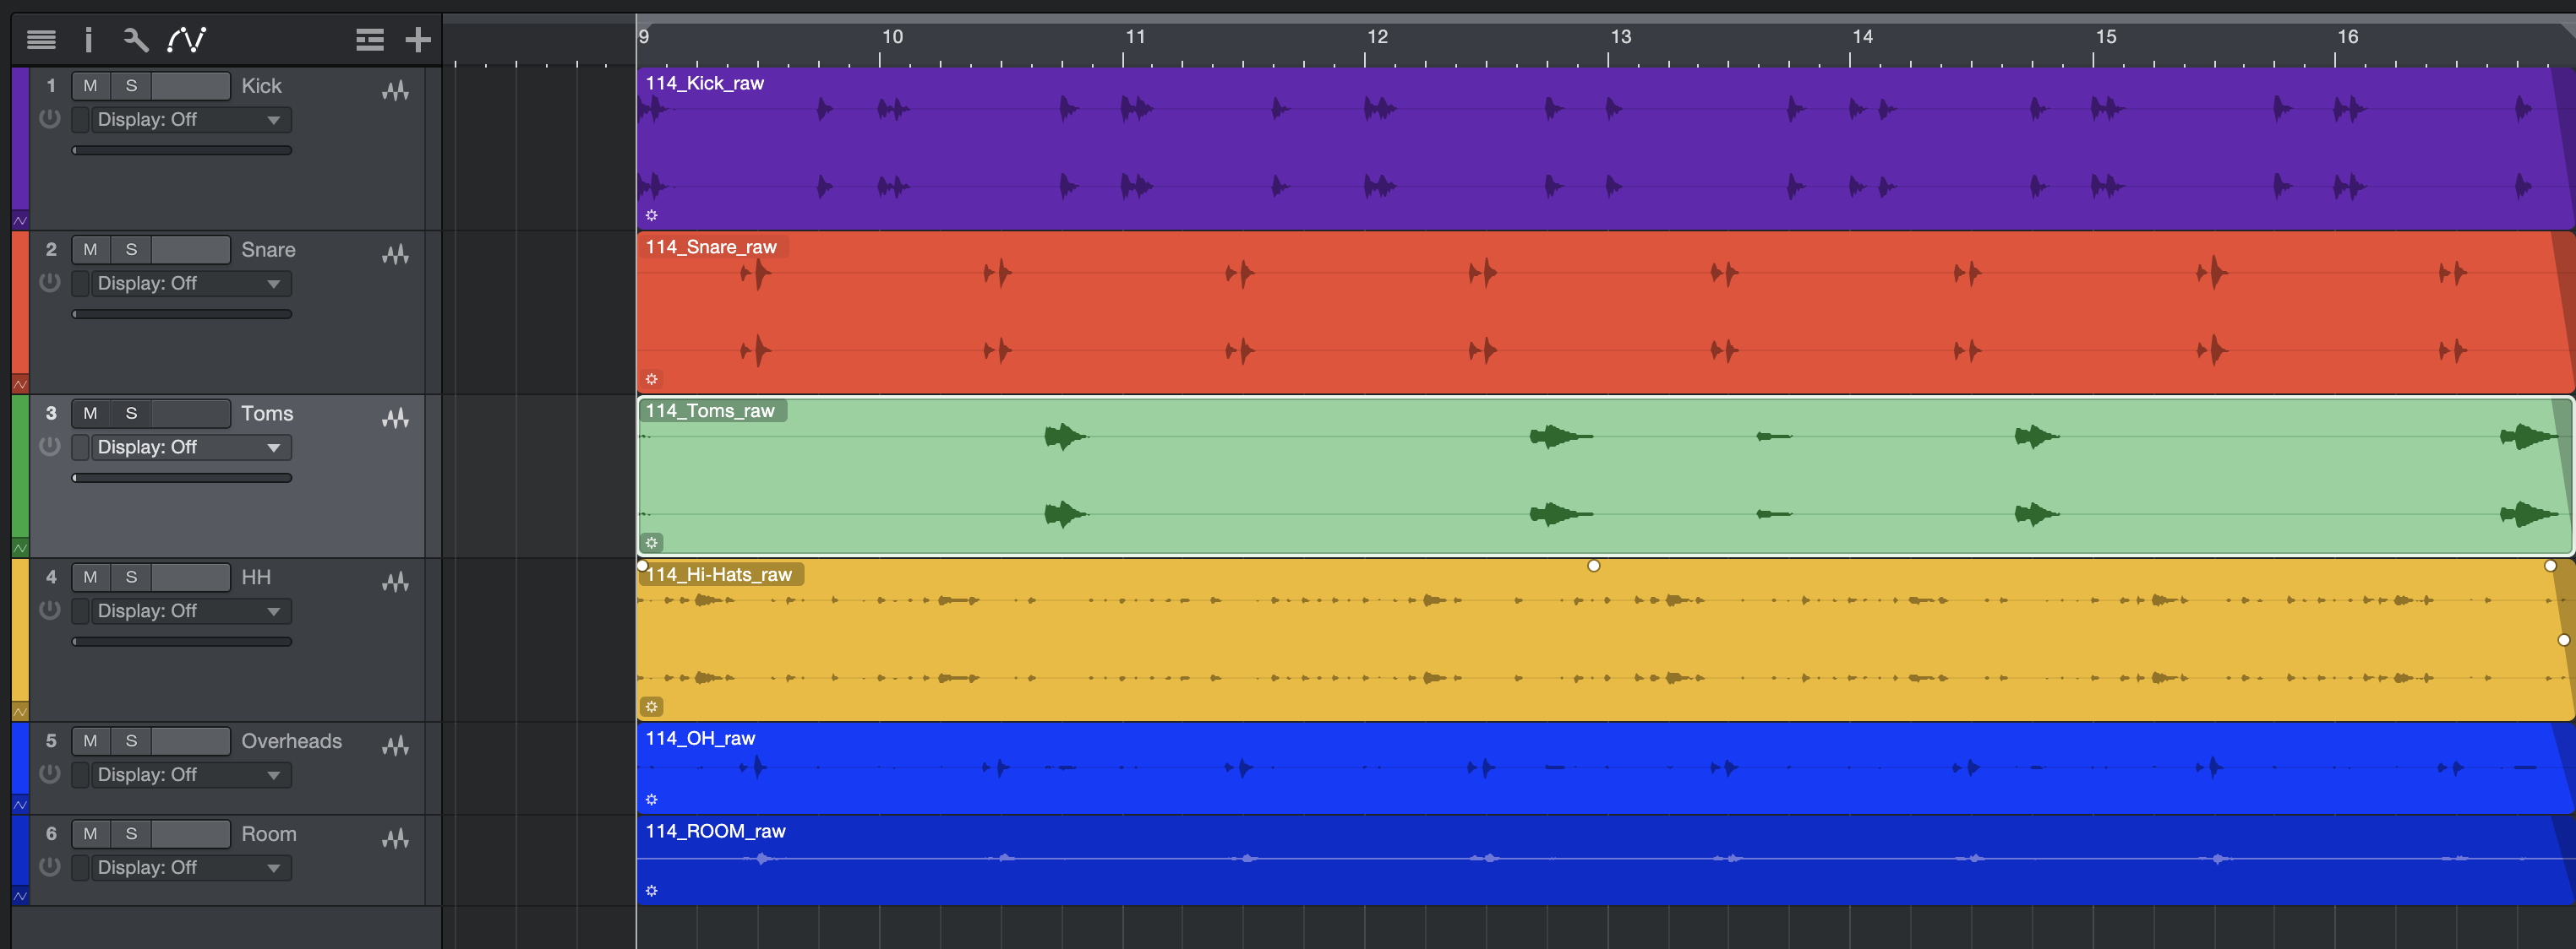Toggle the show automation curve icon
The width and height of the screenshot is (2576, 949).
tap(187, 40)
